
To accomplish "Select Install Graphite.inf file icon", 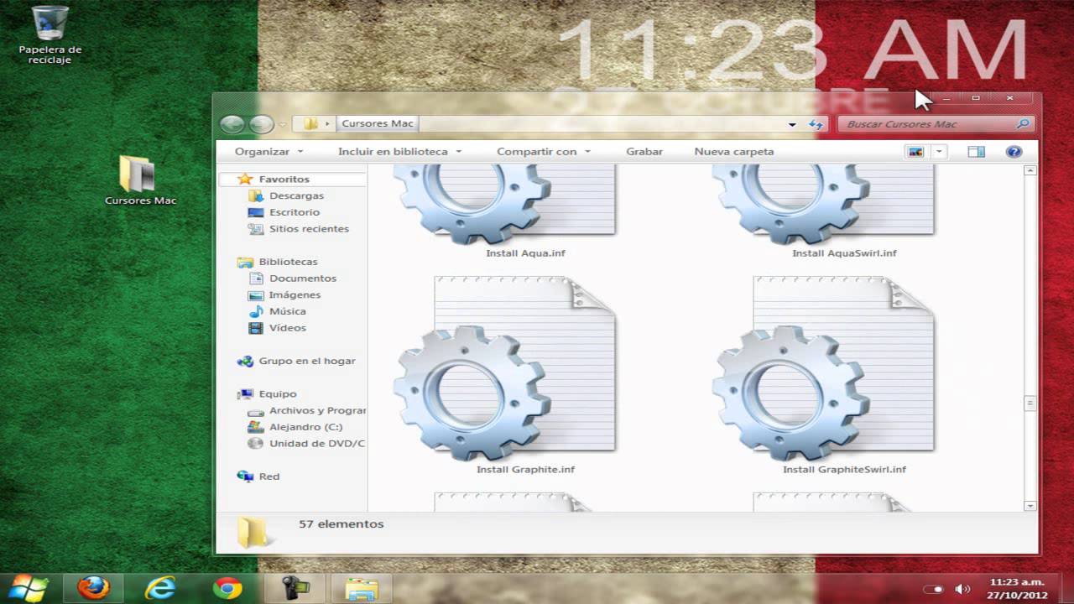I will point(504,367).
